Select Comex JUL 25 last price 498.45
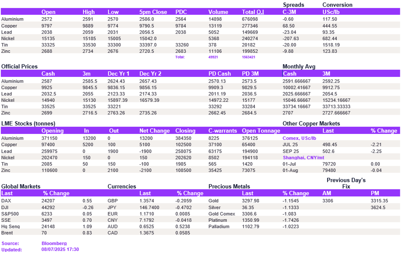The image size is (401, 256). coord(330,145)
